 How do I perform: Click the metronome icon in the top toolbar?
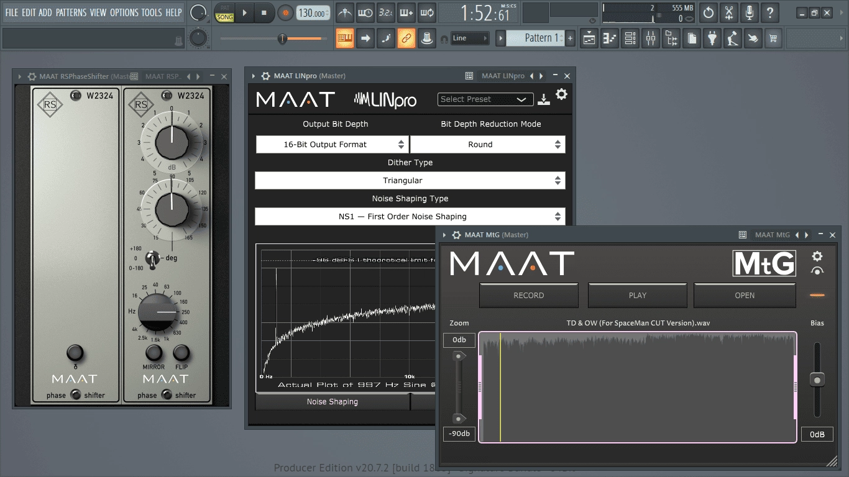pyautogui.click(x=345, y=12)
